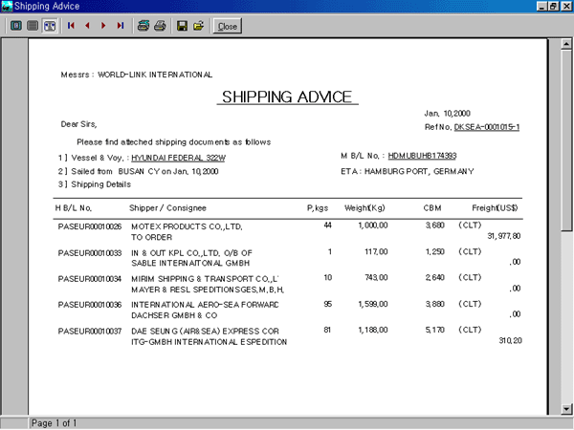Click H B/L number PASEUR00010034
This screenshot has height=430, width=574.
pos(90,279)
